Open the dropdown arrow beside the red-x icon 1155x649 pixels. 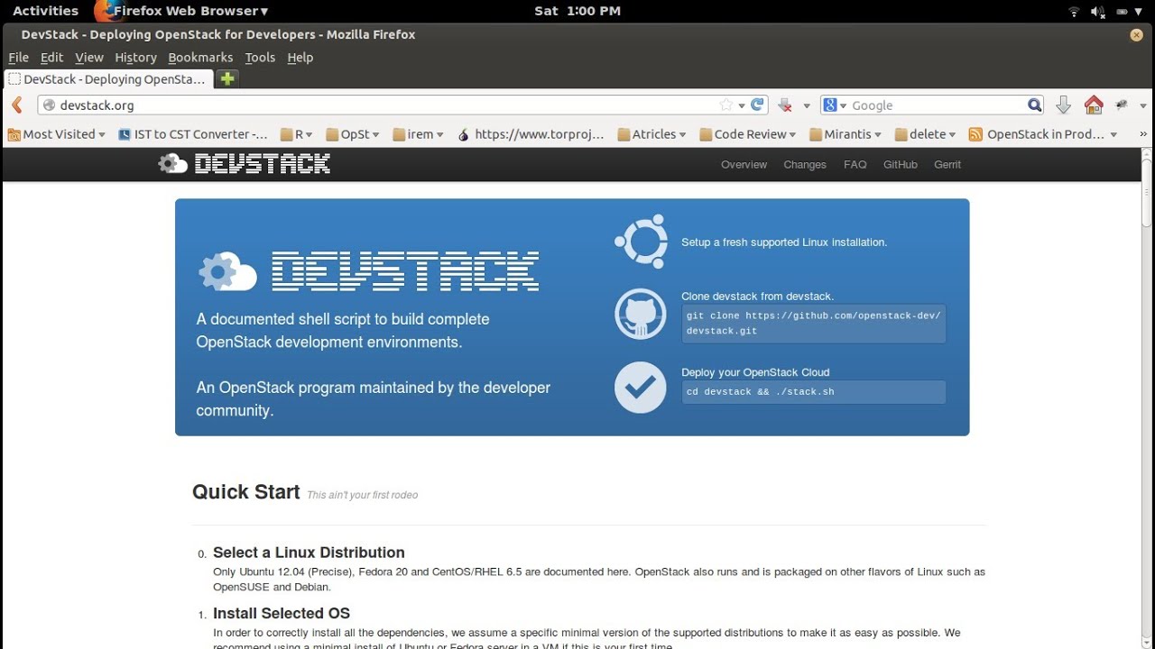[807, 106]
